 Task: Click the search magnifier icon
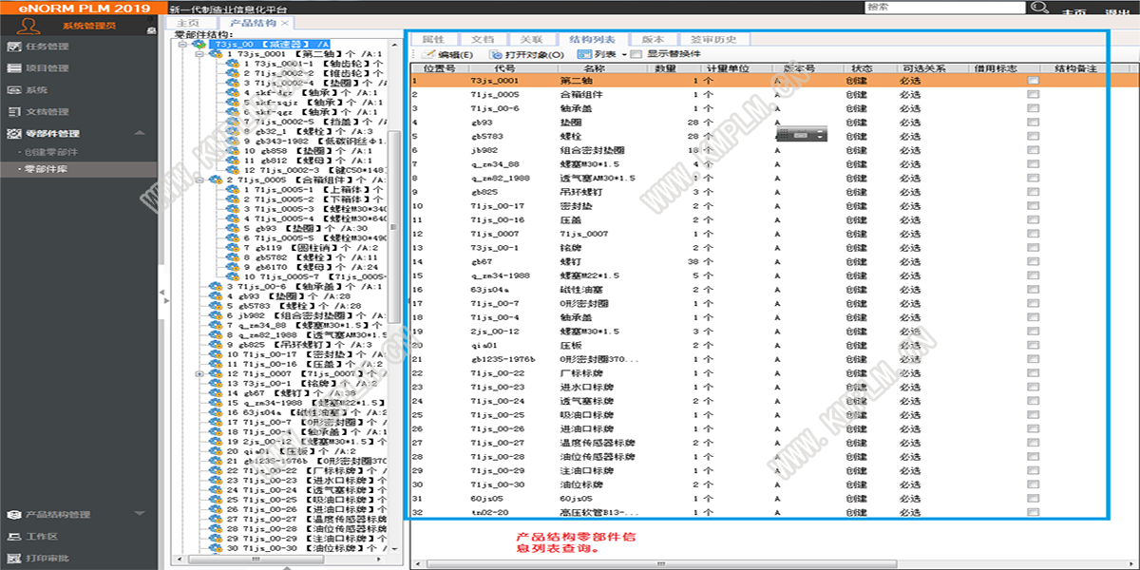point(1038,8)
